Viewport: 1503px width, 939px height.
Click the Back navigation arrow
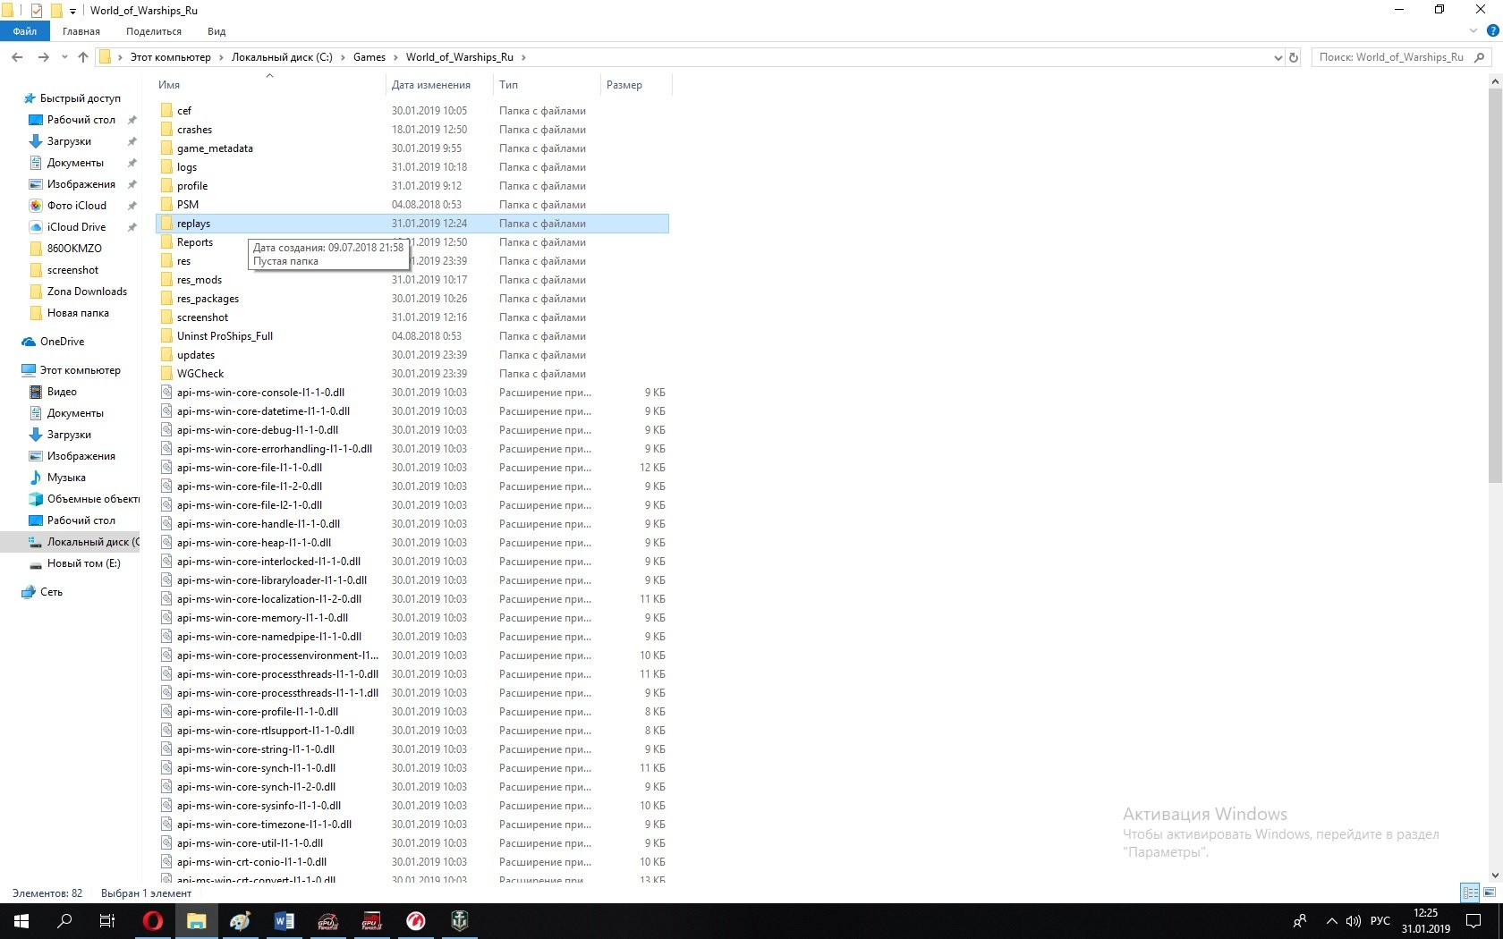[17, 57]
